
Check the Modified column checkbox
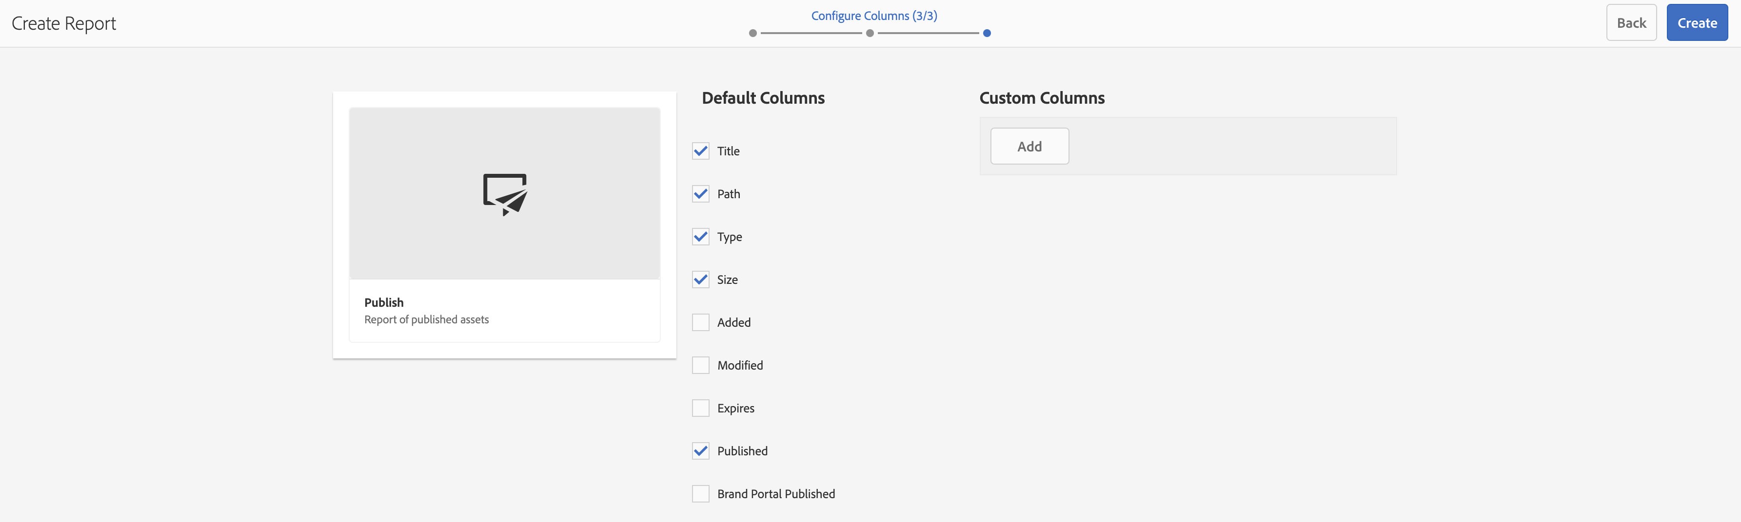pos(700,366)
